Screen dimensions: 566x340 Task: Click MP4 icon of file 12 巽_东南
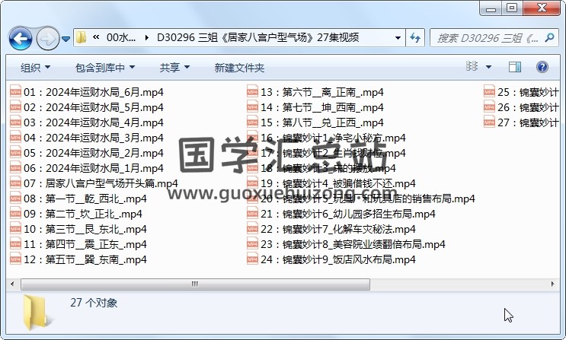[15, 259]
